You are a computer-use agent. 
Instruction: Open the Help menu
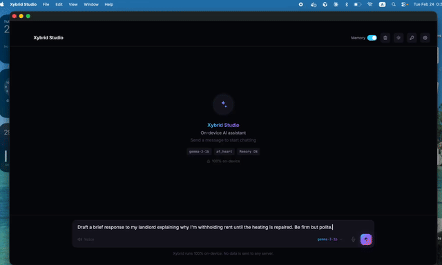[x=109, y=5]
